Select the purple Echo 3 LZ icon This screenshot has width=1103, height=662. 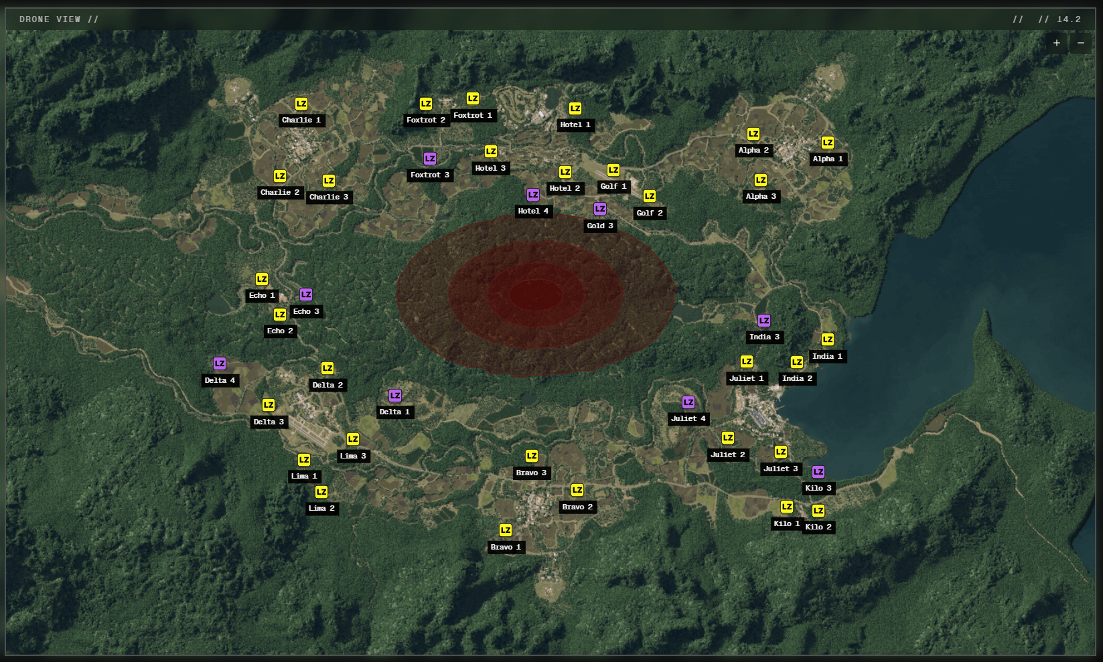[306, 295]
